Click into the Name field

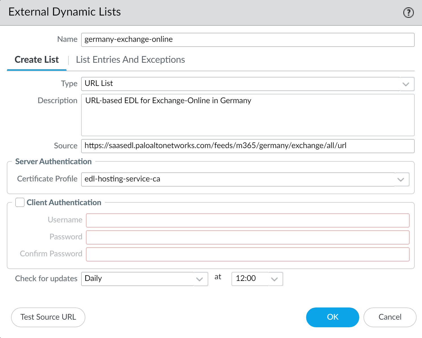coord(247,40)
